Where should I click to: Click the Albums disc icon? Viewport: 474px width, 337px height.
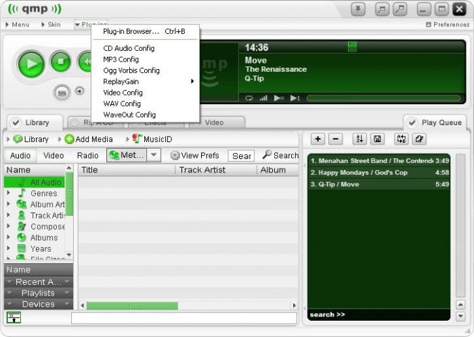(22, 238)
